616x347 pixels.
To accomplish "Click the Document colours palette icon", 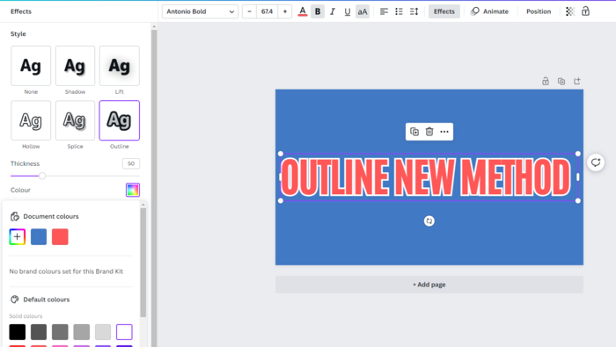I will pyautogui.click(x=15, y=216).
